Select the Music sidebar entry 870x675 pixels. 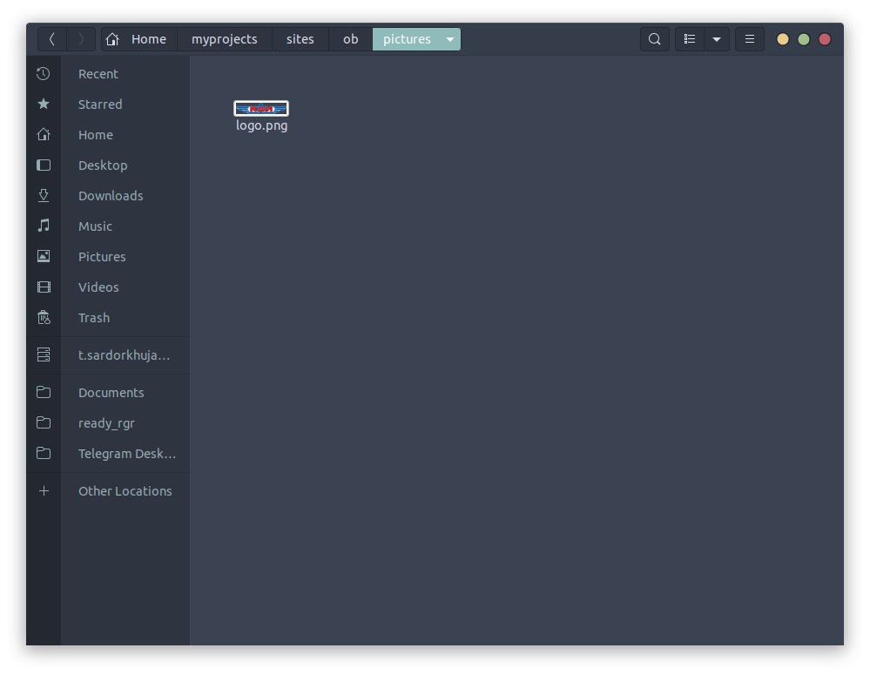pos(95,226)
